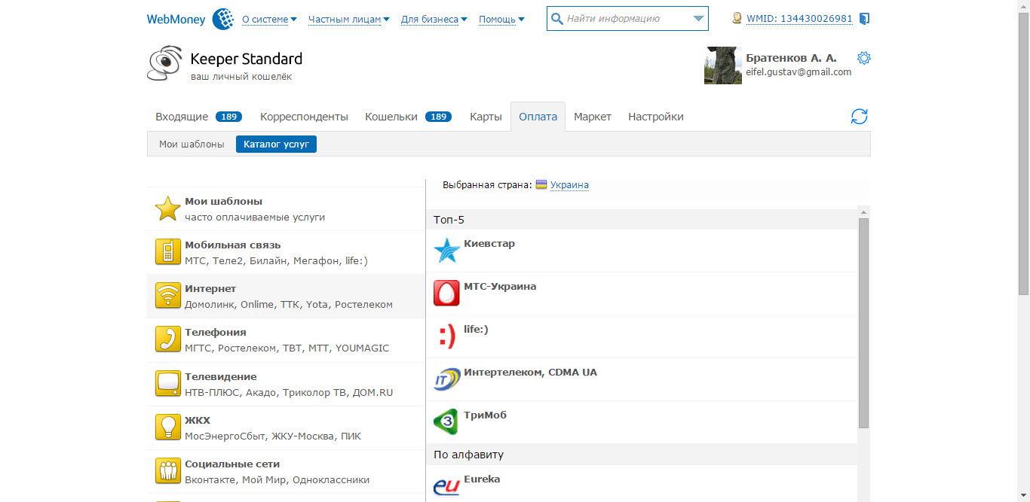Screen dimensions: 1030x502
Task: Open the 'Телевидение' TV icon
Action: [x=167, y=384]
